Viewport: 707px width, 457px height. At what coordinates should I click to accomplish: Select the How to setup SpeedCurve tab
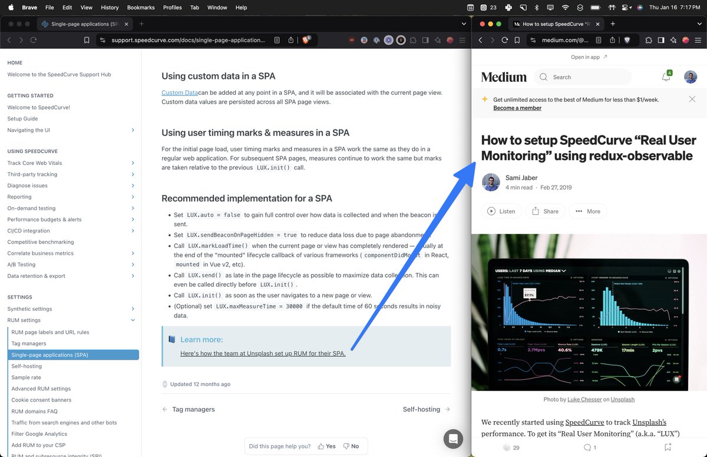[x=556, y=24]
